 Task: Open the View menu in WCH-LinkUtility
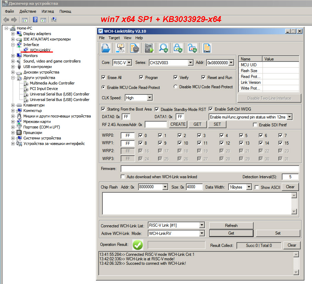coord(127,38)
